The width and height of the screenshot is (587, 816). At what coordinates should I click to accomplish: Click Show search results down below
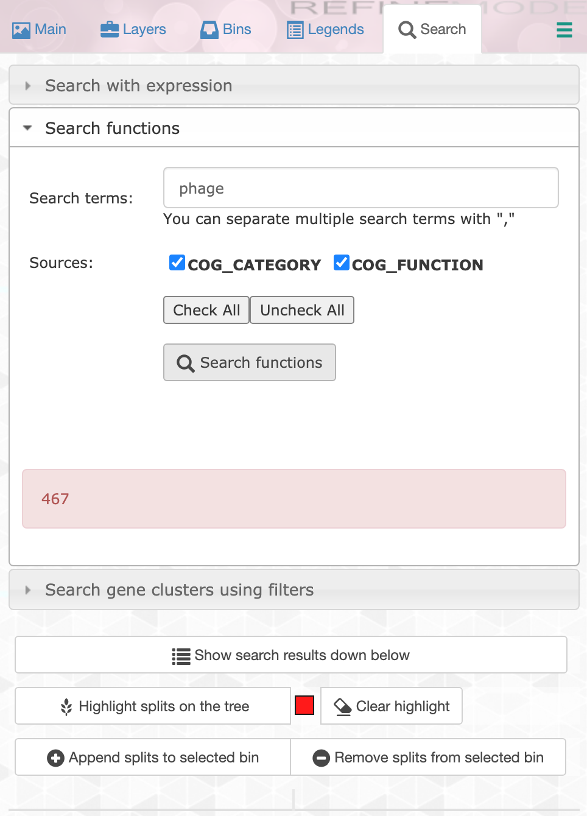pyautogui.click(x=291, y=655)
